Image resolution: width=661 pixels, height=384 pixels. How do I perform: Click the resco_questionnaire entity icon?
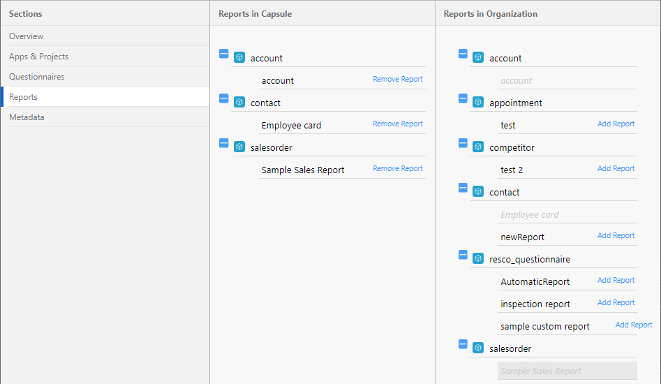(x=477, y=259)
